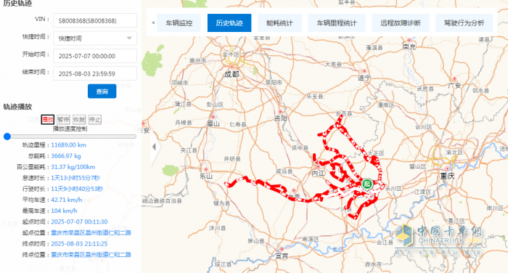Select the 历史轨迹 tab
Image resolution: width=508 pixels, height=273 pixels.
pos(229,23)
